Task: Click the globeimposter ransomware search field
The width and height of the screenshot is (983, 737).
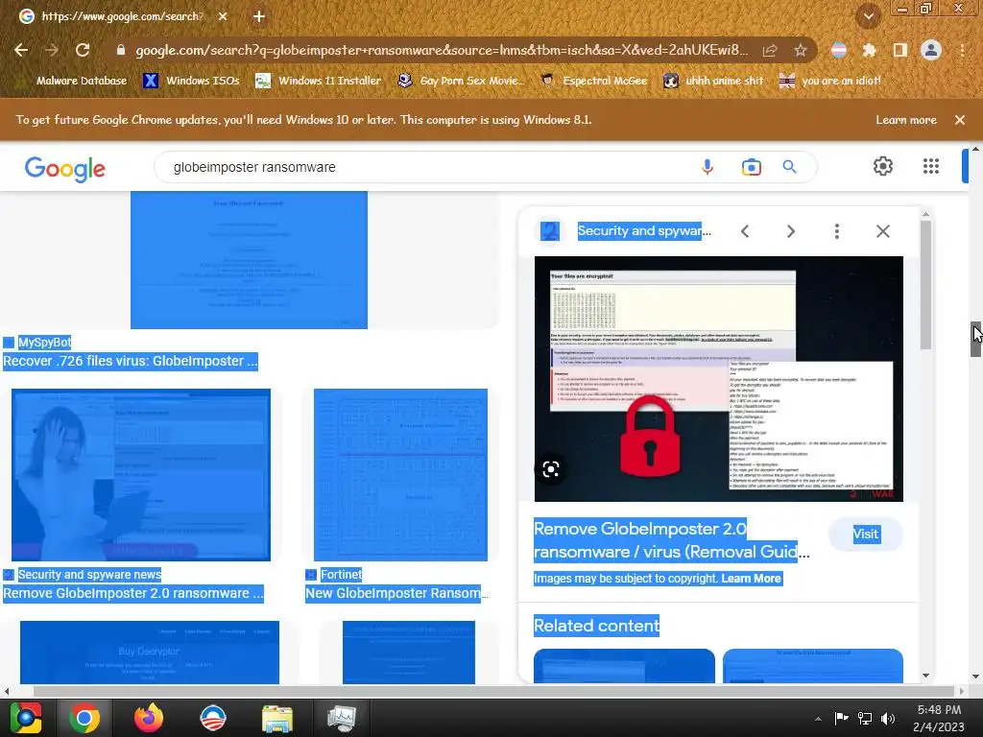Action: point(426,167)
